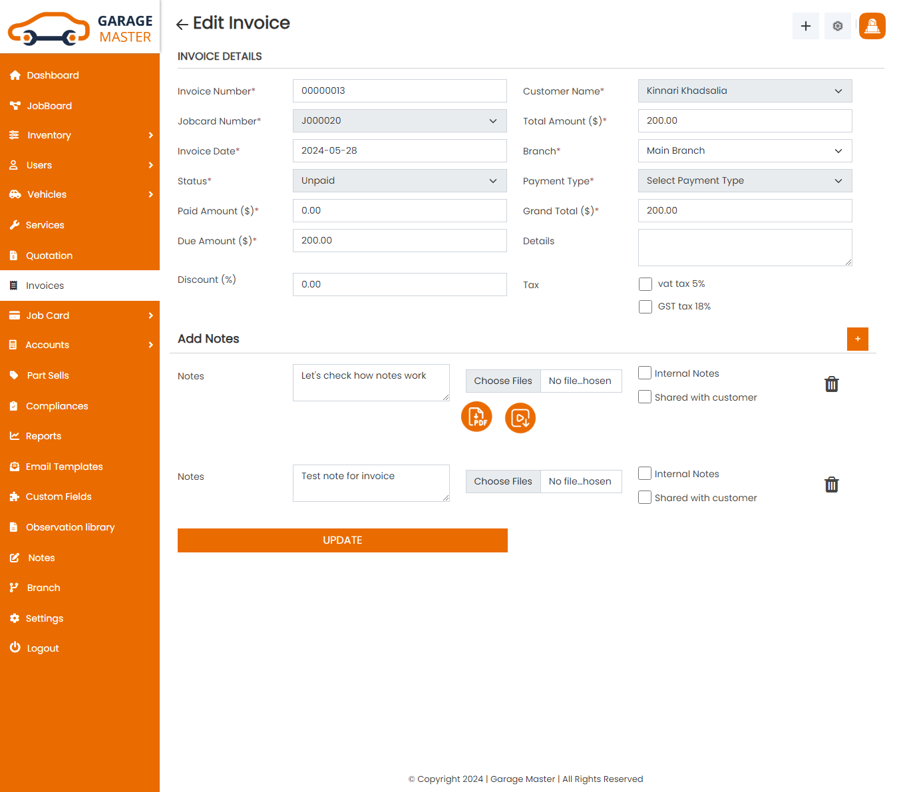This screenshot has height=792, width=909.
Task: Click the plus icon in top header
Action: (x=805, y=26)
